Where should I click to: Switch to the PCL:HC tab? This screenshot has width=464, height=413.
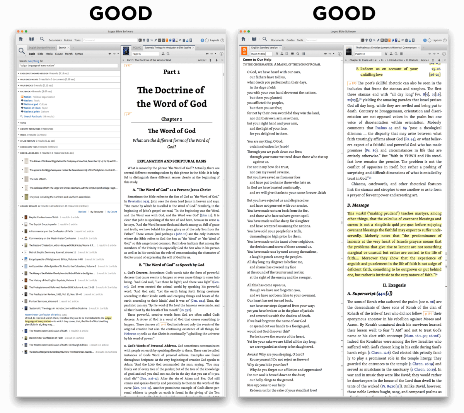pyautogui.click(x=137, y=48)
